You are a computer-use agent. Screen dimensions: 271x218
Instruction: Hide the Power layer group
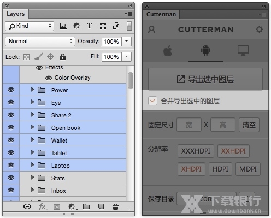(11, 90)
